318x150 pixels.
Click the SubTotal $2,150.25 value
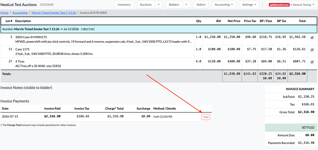point(306,96)
